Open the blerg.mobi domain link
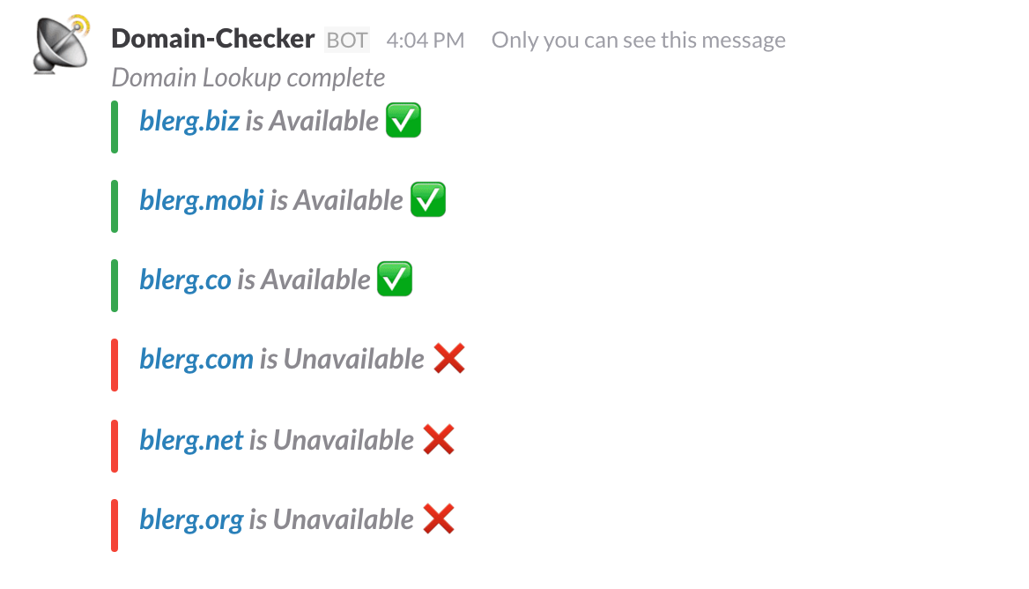Screen dimensions: 1029x589 click(202, 201)
